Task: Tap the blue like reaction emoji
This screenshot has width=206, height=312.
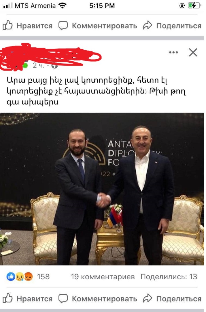Action: coord(11,276)
